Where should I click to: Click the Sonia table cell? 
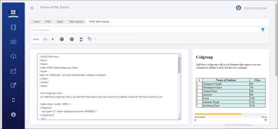226,98
